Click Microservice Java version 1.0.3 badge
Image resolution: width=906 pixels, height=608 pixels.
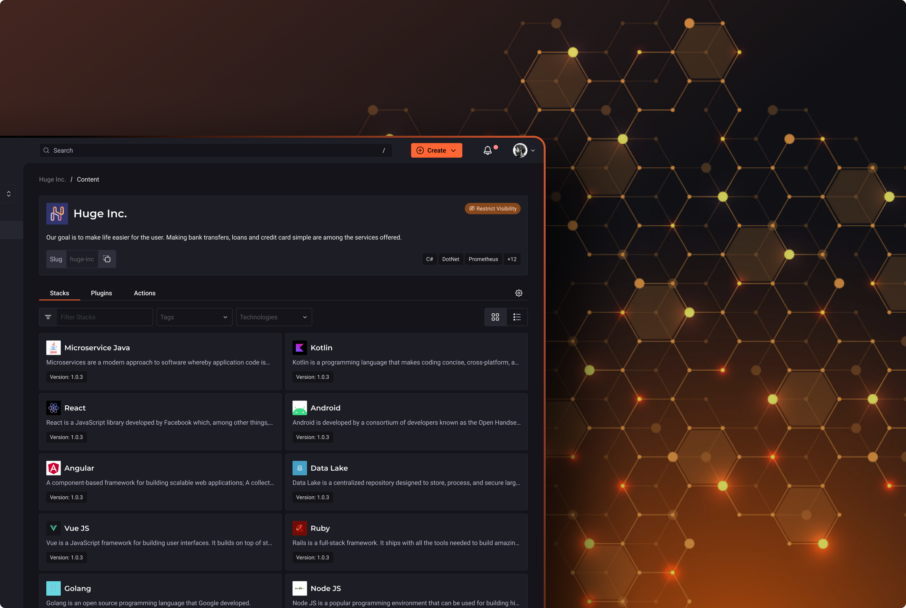(x=66, y=377)
